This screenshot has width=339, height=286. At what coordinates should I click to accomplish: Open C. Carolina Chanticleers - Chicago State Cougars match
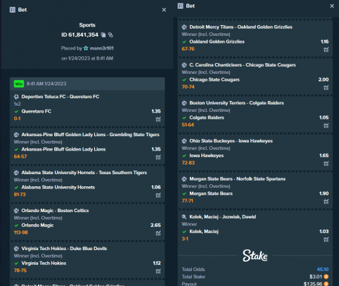coord(243,65)
